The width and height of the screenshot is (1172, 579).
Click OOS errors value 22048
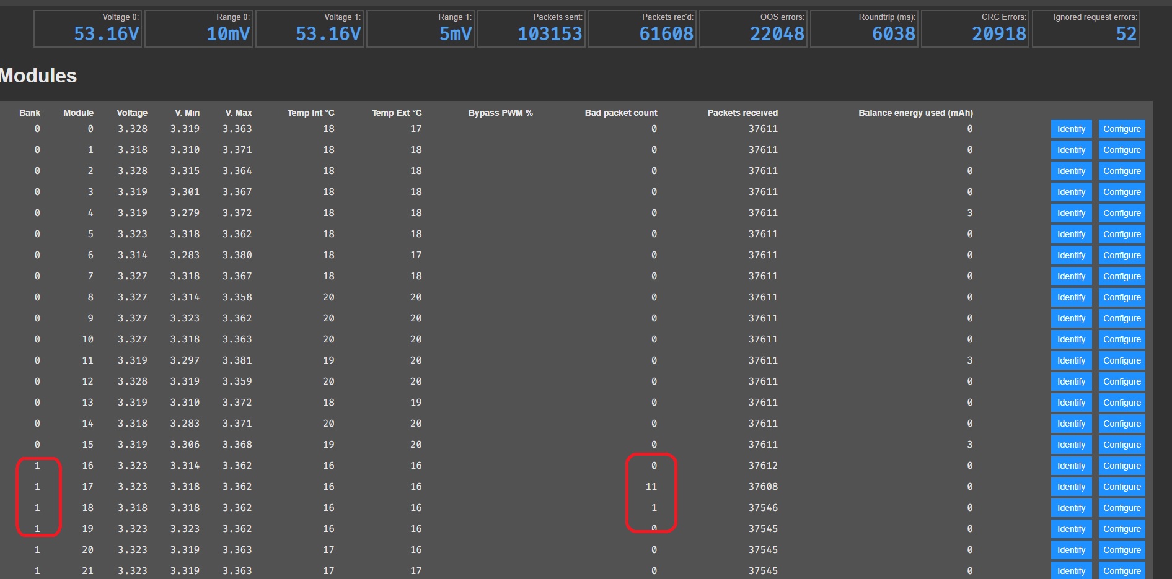click(777, 33)
